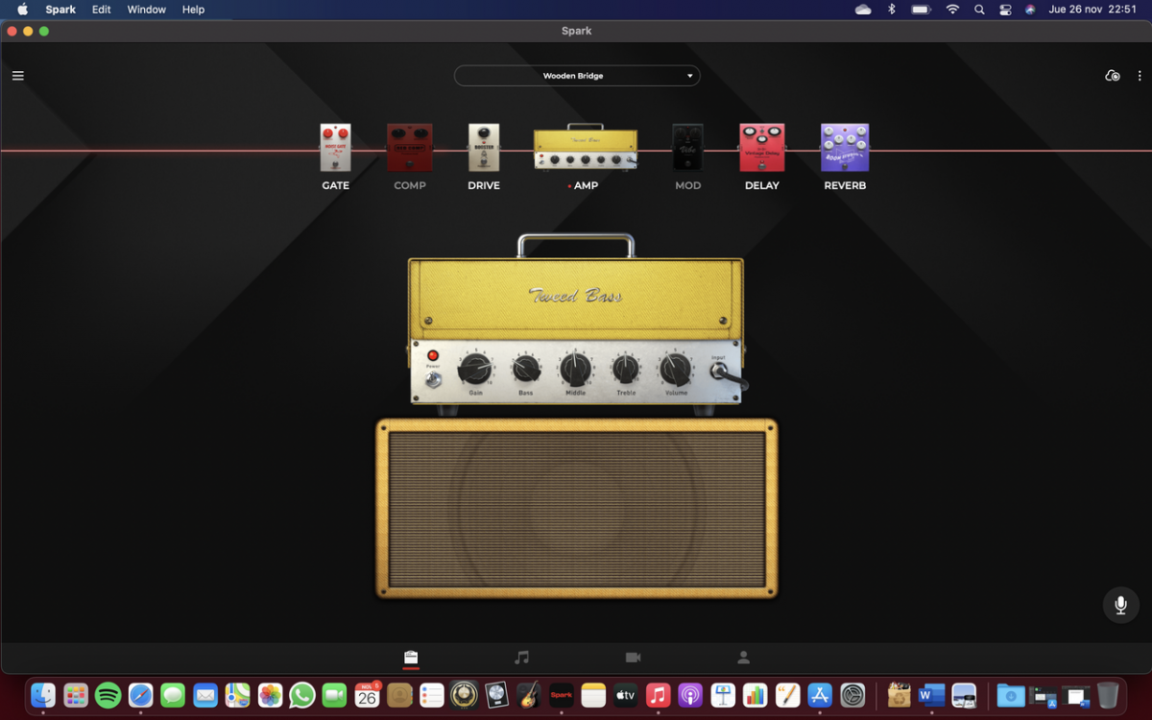Open the three-dot more options menu
This screenshot has height=720, width=1152.
pyautogui.click(x=1140, y=76)
